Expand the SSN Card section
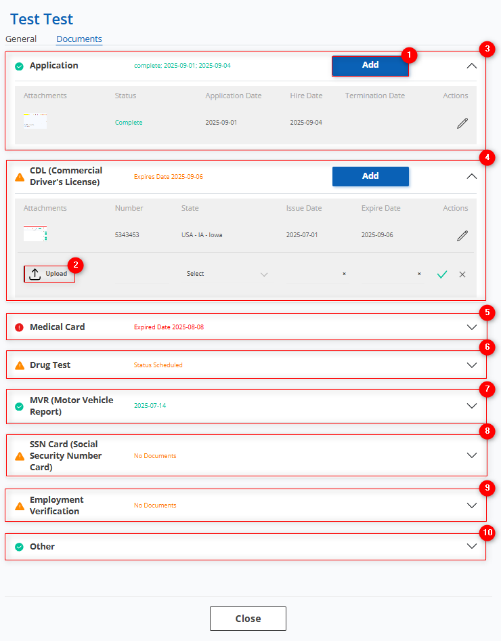 (x=472, y=455)
